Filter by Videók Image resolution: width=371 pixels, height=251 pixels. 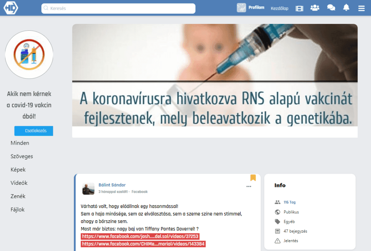pyautogui.click(x=19, y=183)
